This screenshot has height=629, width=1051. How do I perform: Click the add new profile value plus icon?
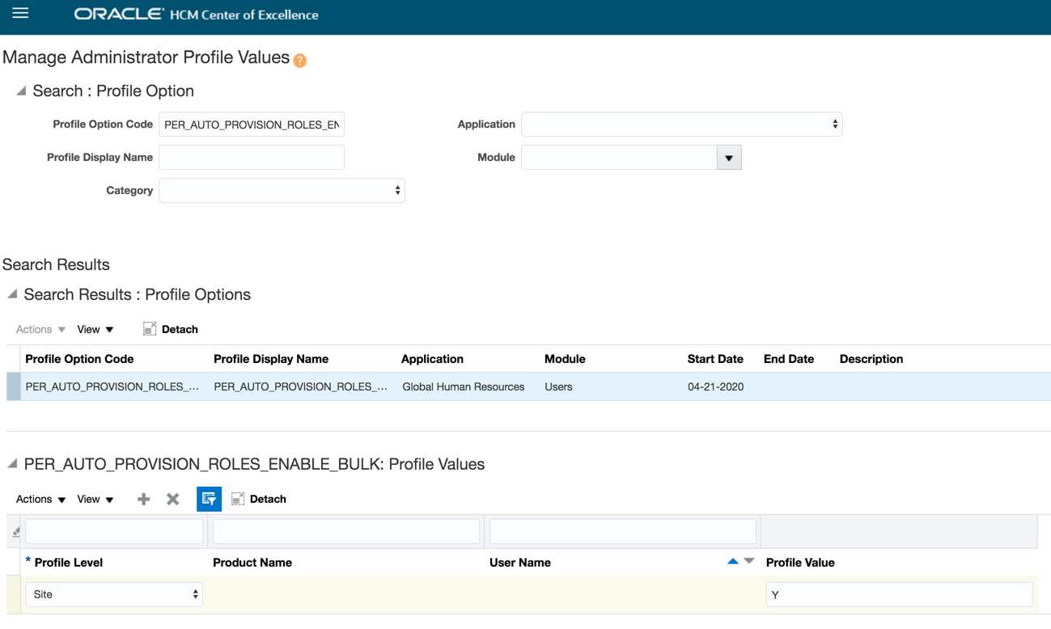143,500
